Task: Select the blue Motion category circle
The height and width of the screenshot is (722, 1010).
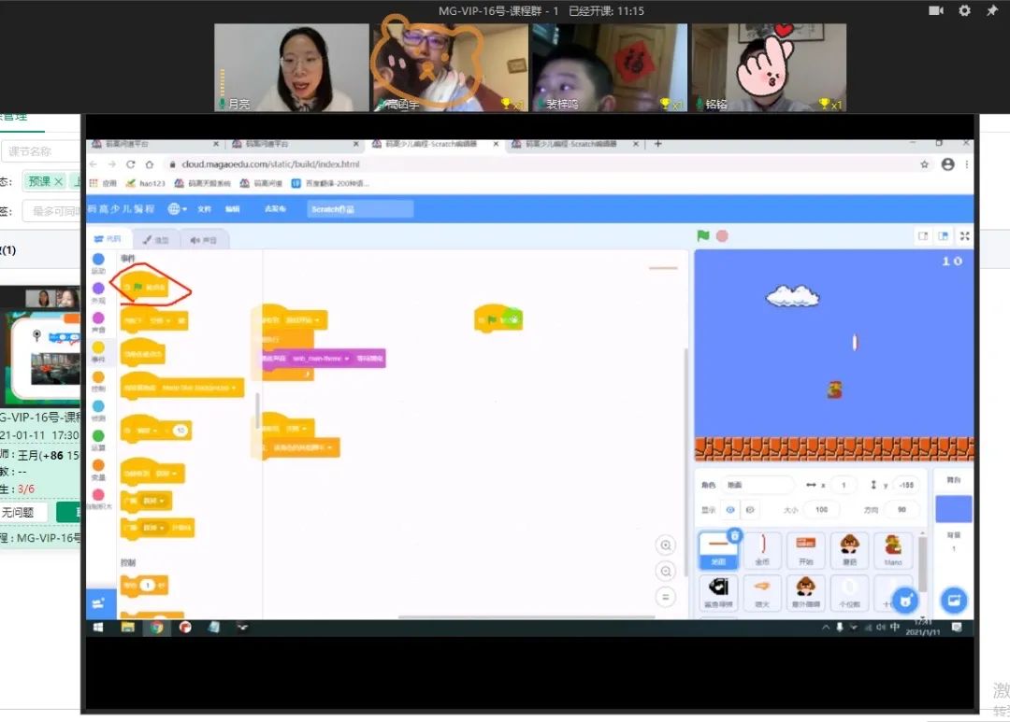Action: point(98,259)
